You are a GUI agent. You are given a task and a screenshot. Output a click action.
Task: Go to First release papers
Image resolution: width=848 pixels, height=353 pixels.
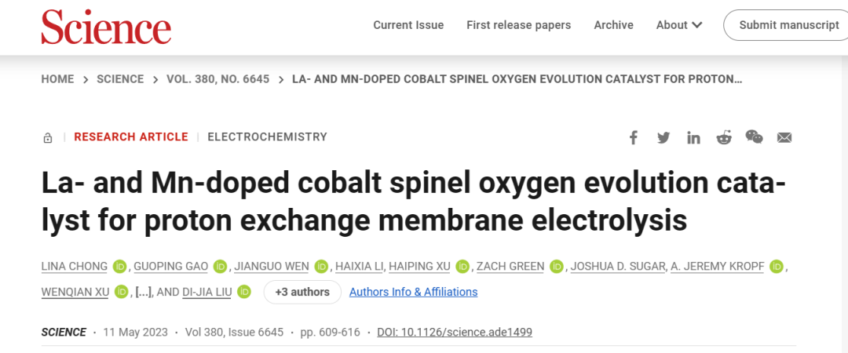[519, 25]
